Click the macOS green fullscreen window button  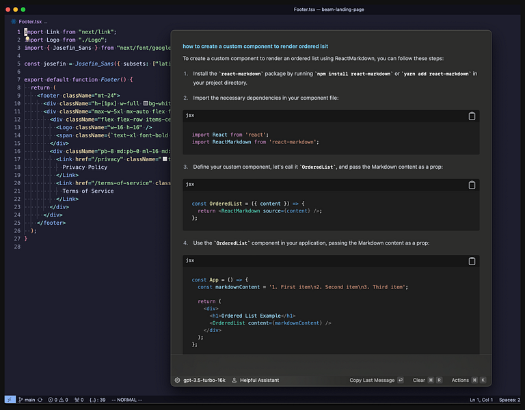click(23, 10)
